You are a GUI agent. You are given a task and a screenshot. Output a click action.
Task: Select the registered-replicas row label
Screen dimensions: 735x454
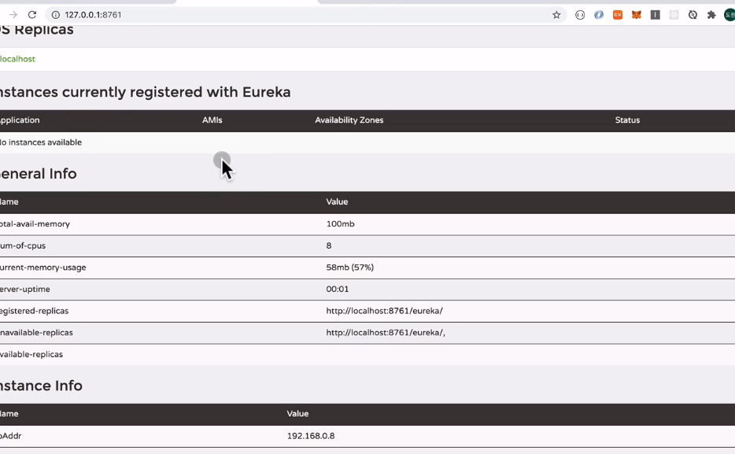click(x=34, y=311)
